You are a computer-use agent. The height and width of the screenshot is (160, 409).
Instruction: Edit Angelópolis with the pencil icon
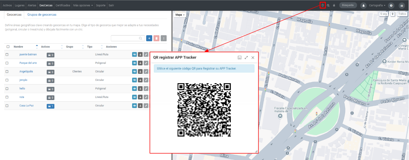tap(146, 71)
